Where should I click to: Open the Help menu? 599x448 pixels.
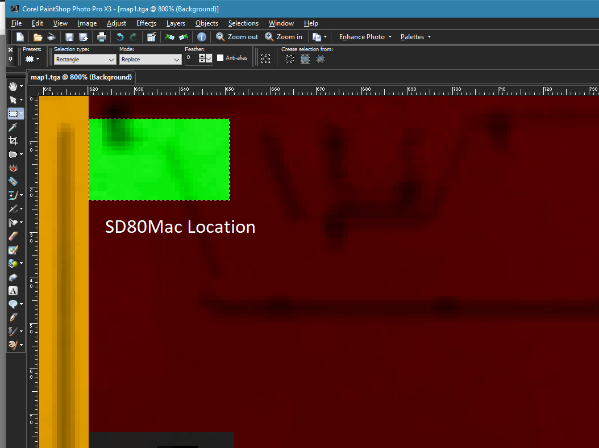click(x=311, y=23)
